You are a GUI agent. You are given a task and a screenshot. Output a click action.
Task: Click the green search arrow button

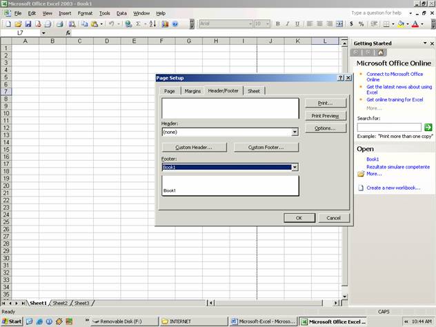428,128
